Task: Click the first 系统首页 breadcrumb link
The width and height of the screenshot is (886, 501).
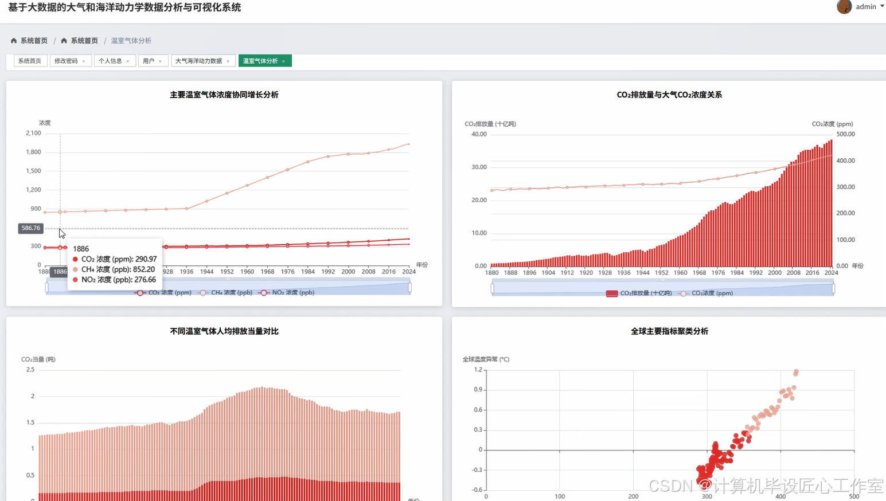Action: click(34, 41)
